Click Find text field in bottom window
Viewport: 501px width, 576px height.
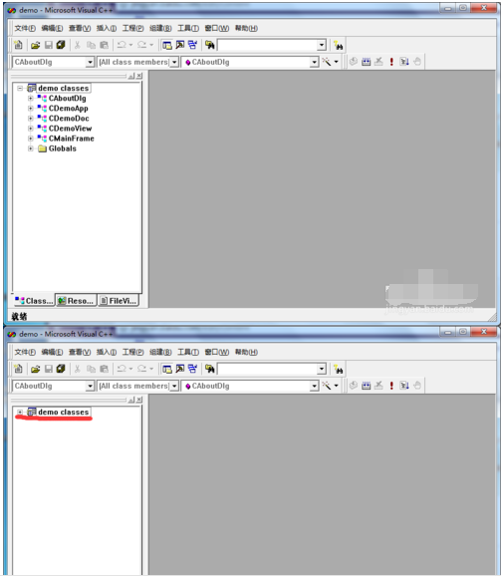click(x=268, y=369)
